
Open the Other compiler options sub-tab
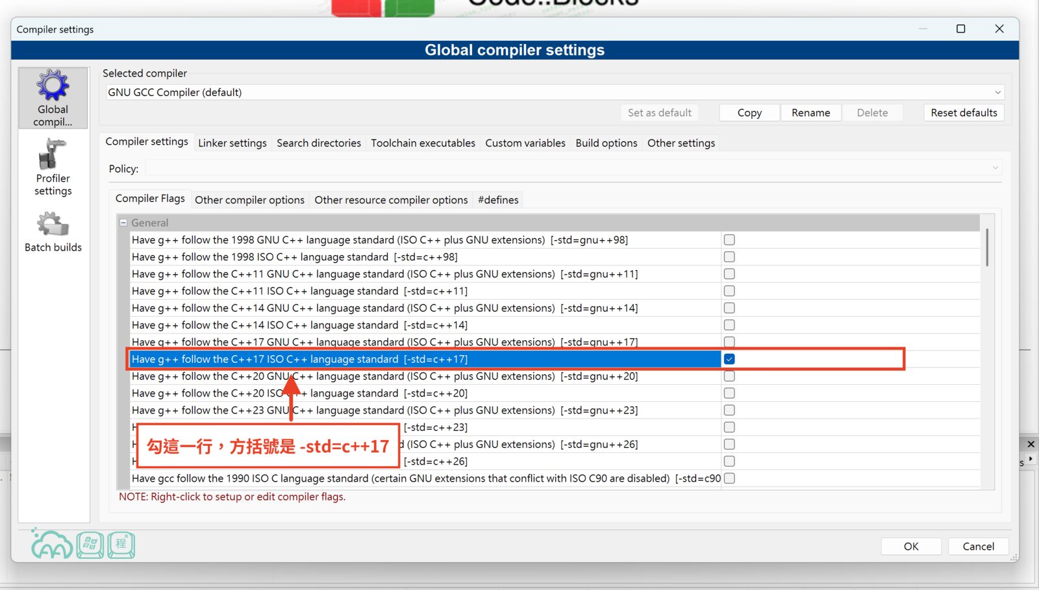(x=249, y=200)
